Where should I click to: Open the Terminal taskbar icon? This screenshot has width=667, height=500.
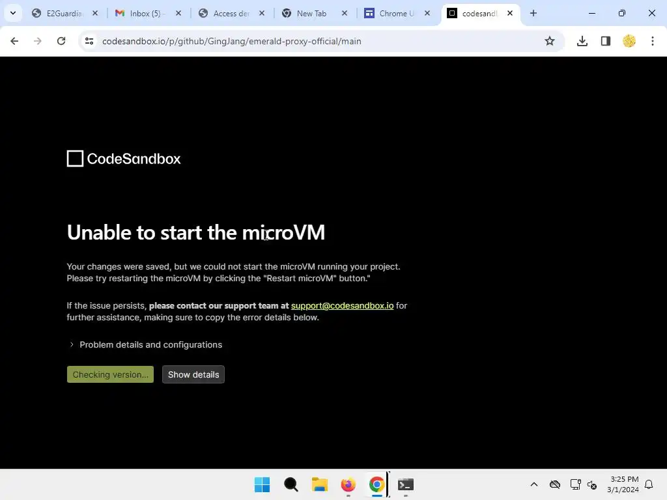405,484
